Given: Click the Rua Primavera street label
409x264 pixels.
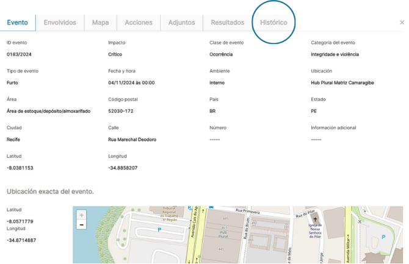Looking at the screenshot, I should point(248,213).
